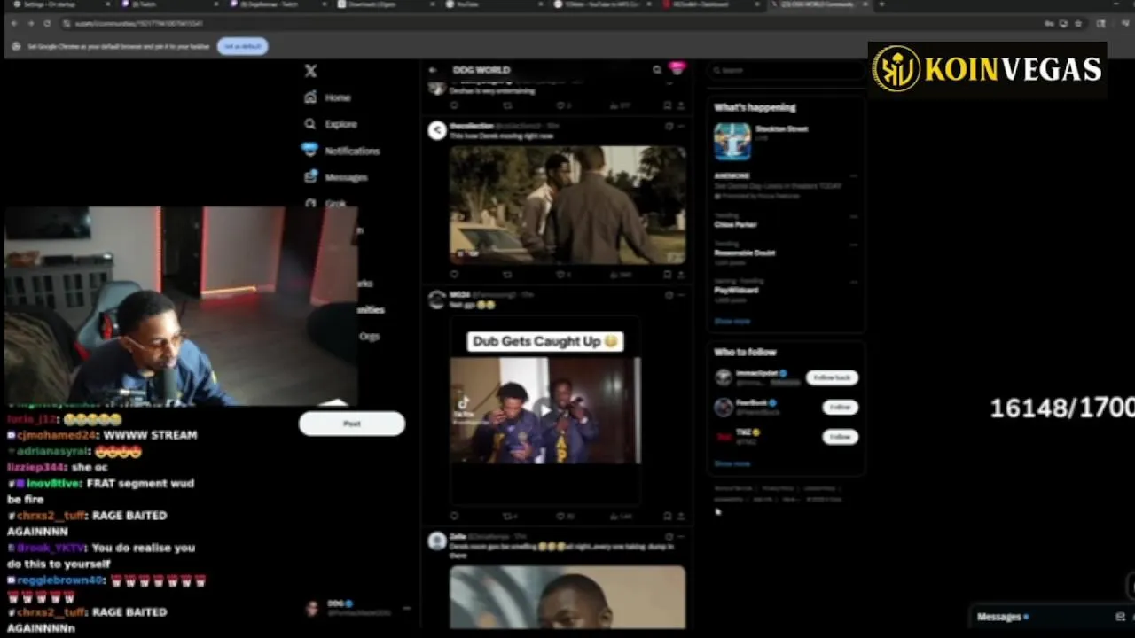The width and height of the screenshot is (1135, 638).
Task: Open the Stockton Street live thumbnail
Action: (732, 141)
